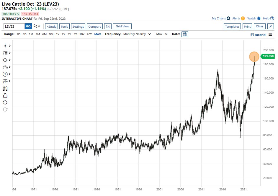Switch chart range to MAX

tap(98, 34)
